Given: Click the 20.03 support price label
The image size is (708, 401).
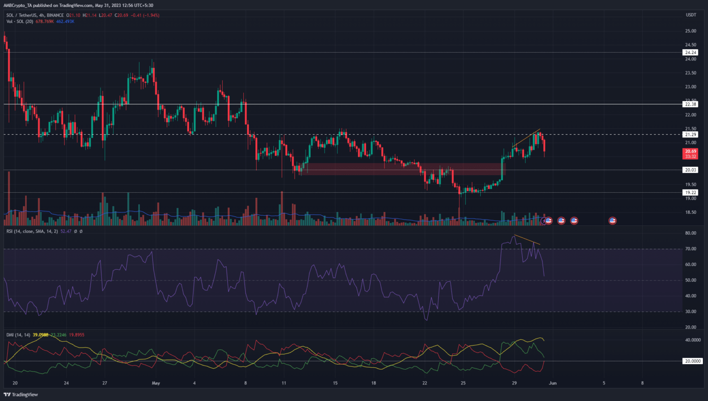Looking at the screenshot, I should (690, 170).
